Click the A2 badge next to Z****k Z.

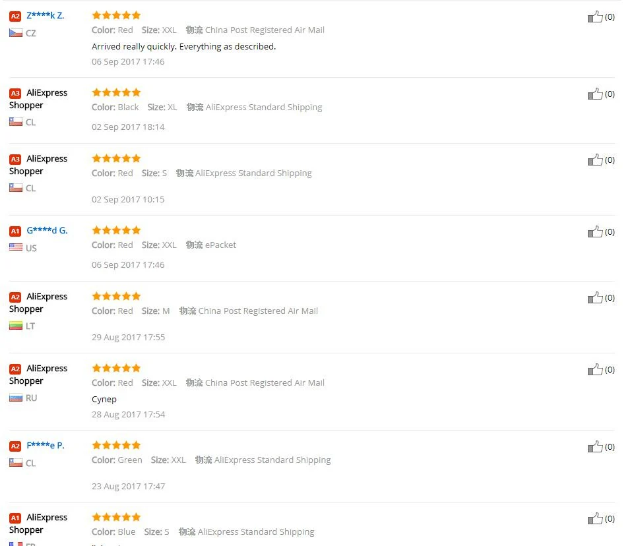tap(15, 16)
